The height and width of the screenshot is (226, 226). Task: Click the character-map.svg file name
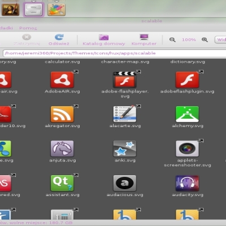(125, 62)
